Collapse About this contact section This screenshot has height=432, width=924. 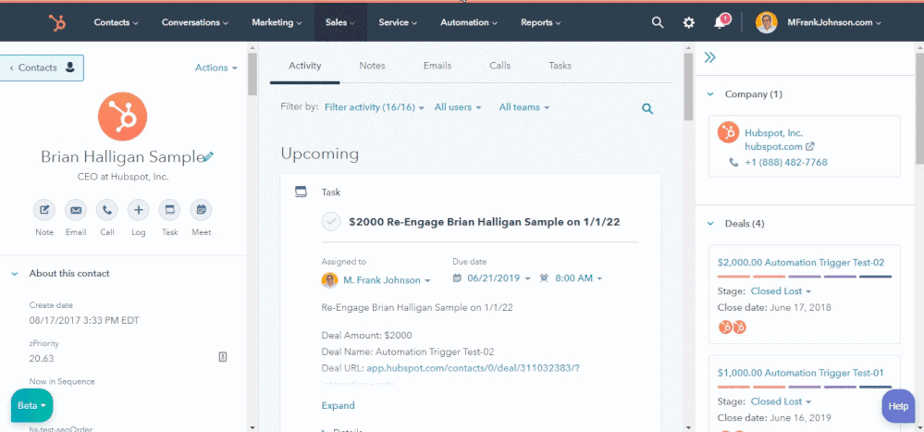click(x=14, y=274)
